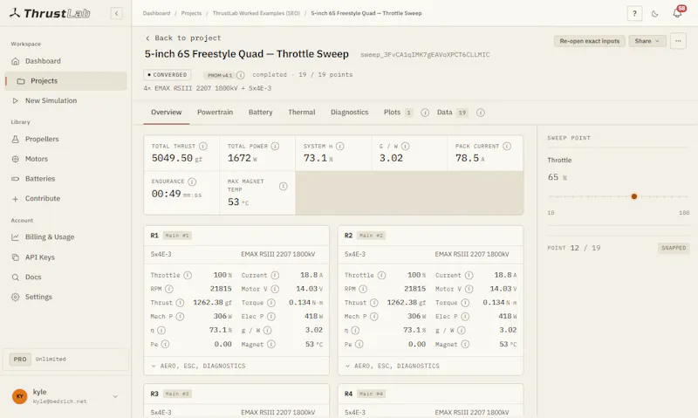Switch to the Battery tab

tap(260, 113)
